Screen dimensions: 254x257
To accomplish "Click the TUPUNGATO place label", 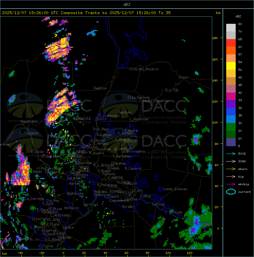I will click(49, 212).
